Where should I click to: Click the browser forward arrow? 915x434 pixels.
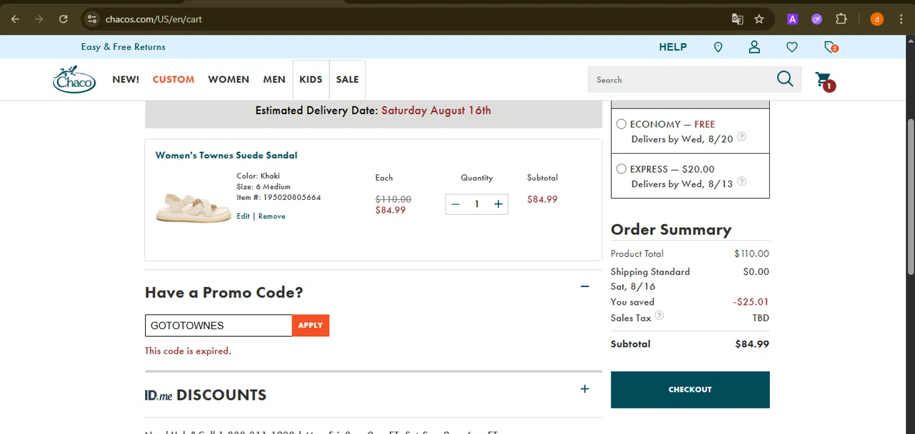click(39, 19)
